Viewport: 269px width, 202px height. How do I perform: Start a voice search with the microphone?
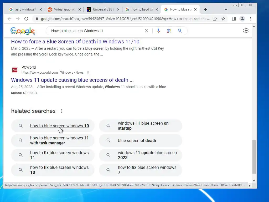tap(158, 31)
